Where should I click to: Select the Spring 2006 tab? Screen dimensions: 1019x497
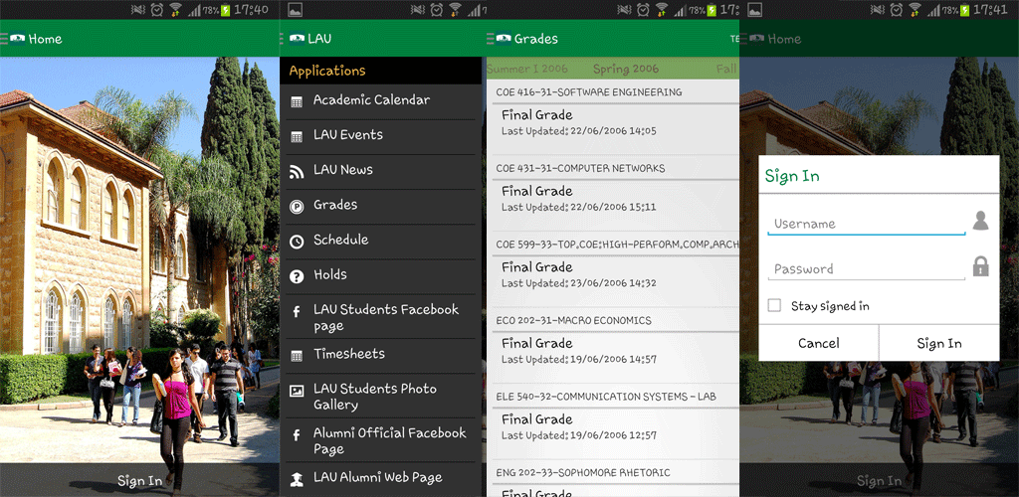coord(626,69)
